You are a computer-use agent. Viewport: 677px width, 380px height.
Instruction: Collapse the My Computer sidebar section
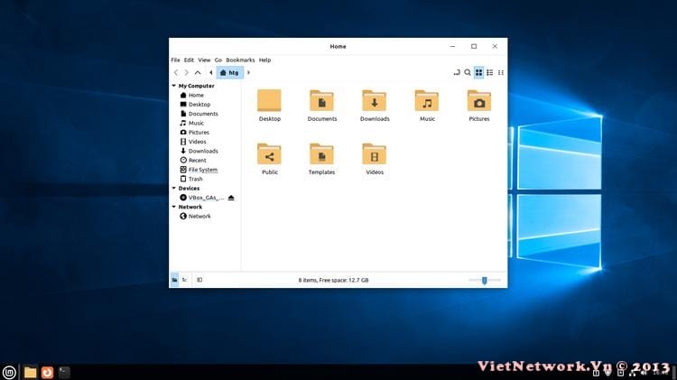173,86
